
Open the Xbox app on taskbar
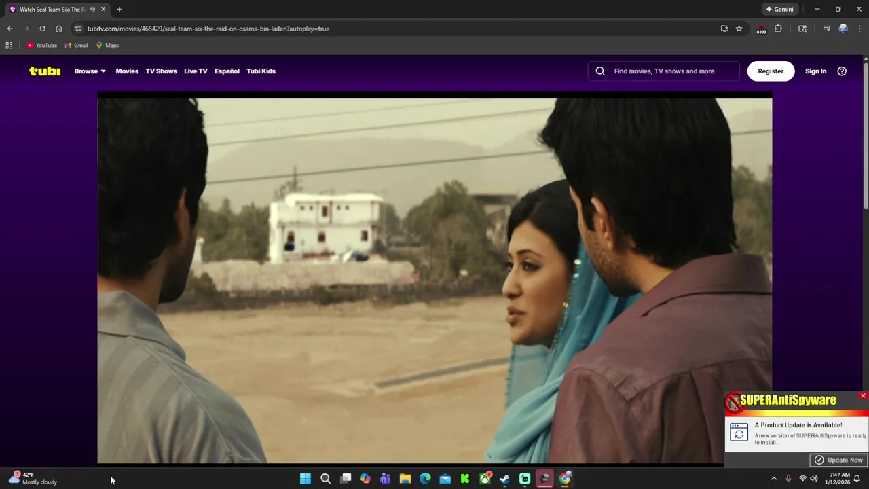click(485, 479)
